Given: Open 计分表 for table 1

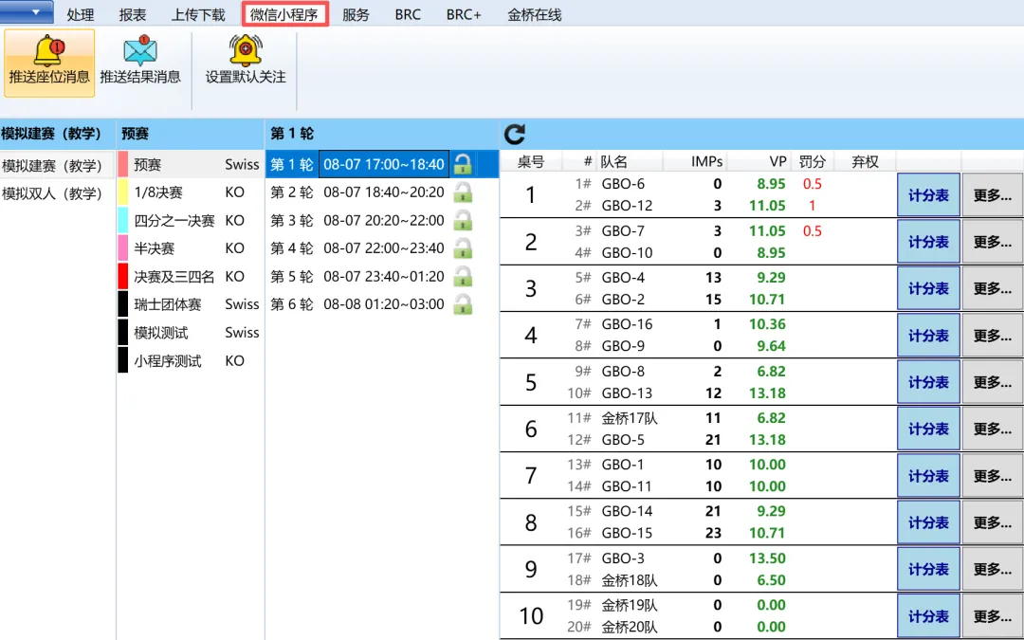Looking at the screenshot, I should click(928, 194).
